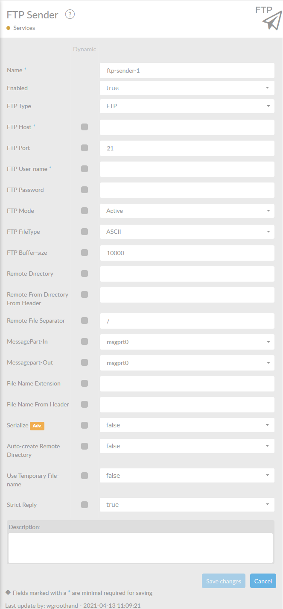The width and height of the screenshot is (283, 609).
Task: Check Dynamic box for Remote Directory
Action: pos(85,274)
